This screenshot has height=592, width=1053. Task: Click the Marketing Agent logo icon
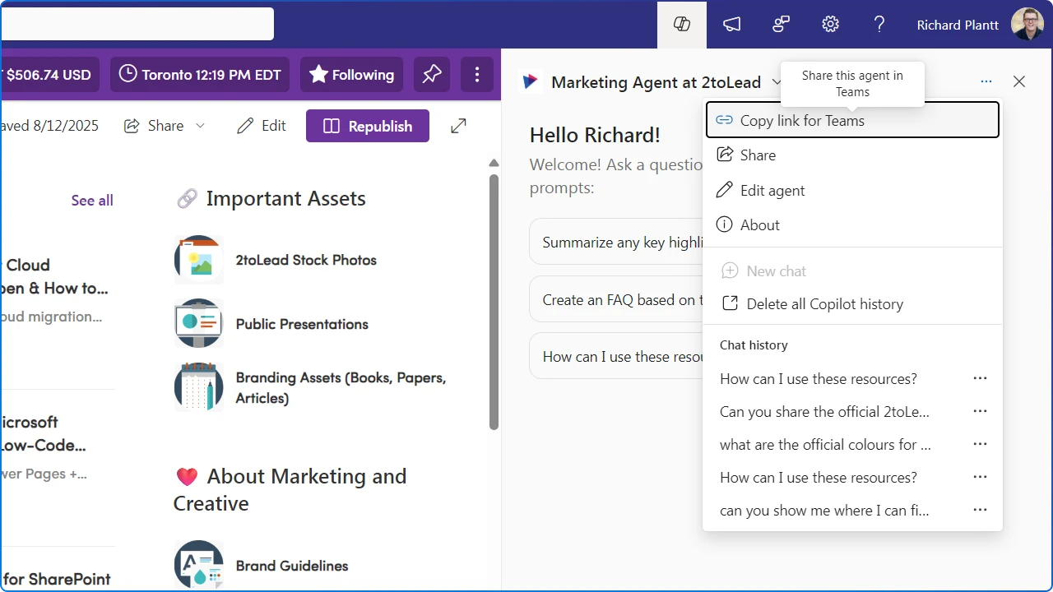(531, 82)
